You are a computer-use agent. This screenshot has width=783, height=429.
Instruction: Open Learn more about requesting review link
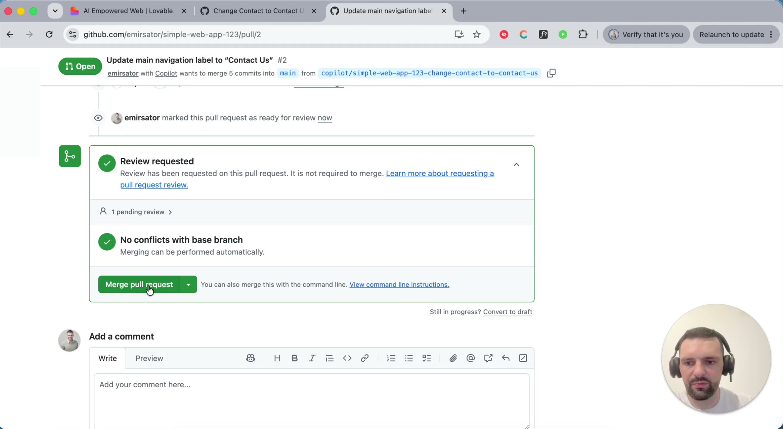[x=440, y=173]
